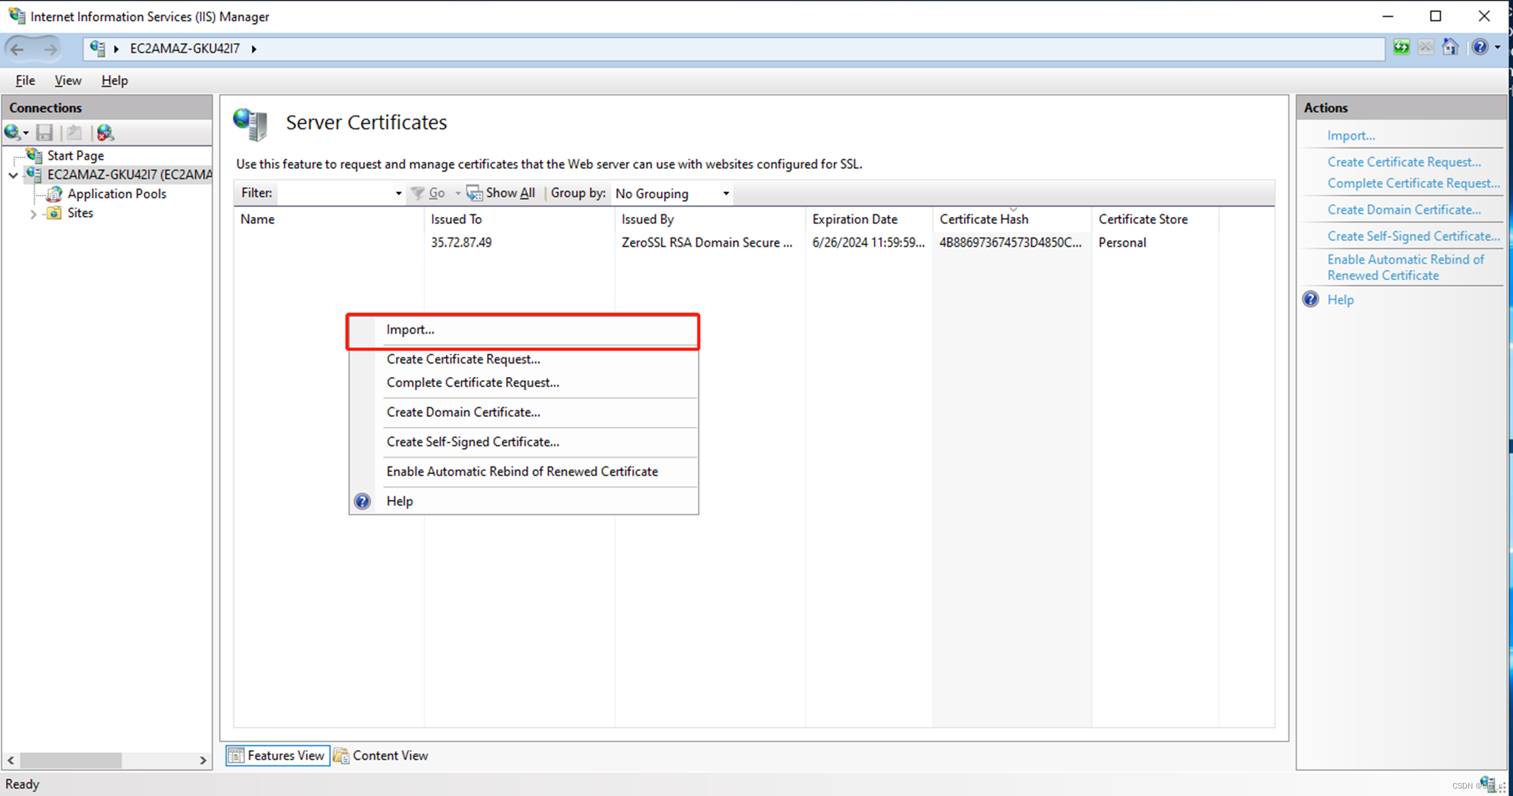Image resolution: width=1513 pixels, height=796 pixels.
Task: Click the Save Connections floppy icon
Action: pyautogui.click(x=45, y=133)
